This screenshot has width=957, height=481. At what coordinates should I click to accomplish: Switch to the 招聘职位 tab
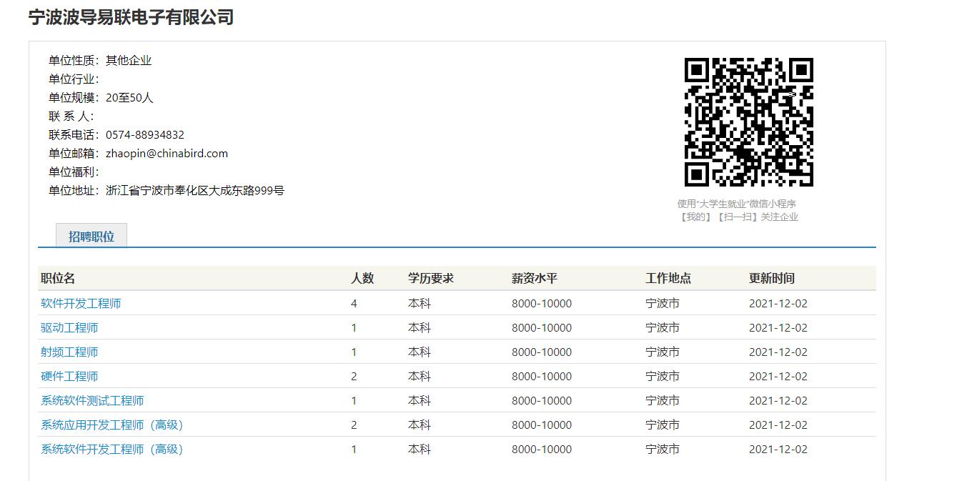(x=91, y=237)
